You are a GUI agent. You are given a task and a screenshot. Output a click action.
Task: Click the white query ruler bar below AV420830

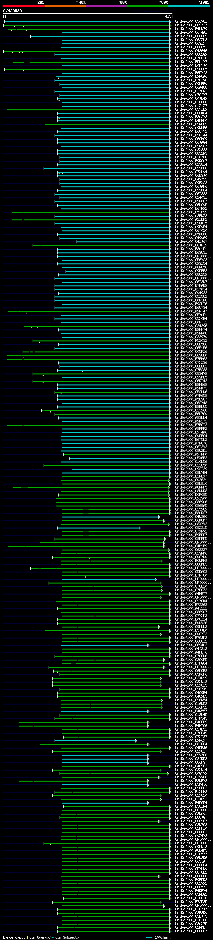[x=88, y=14]
